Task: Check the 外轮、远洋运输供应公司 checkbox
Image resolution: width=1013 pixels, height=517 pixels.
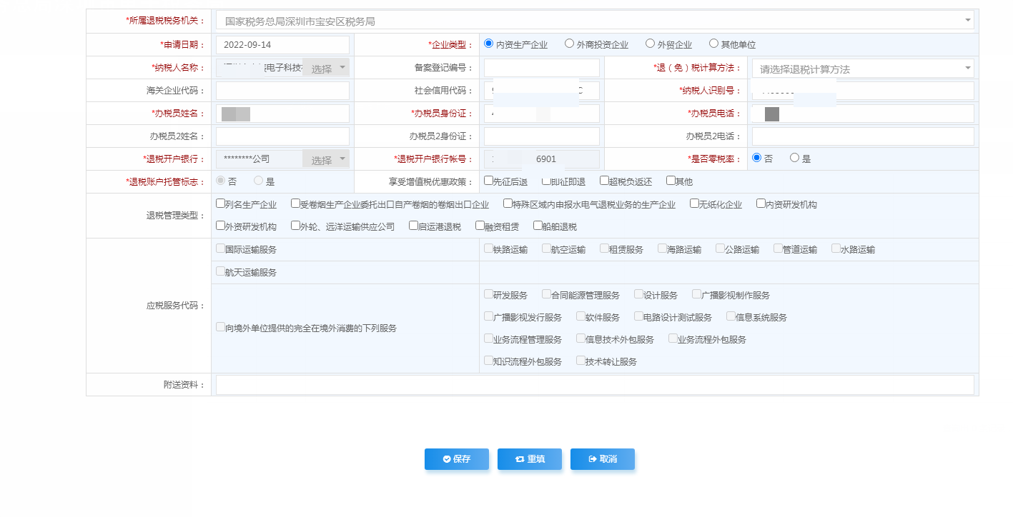Action: click(x=295, y=226)
